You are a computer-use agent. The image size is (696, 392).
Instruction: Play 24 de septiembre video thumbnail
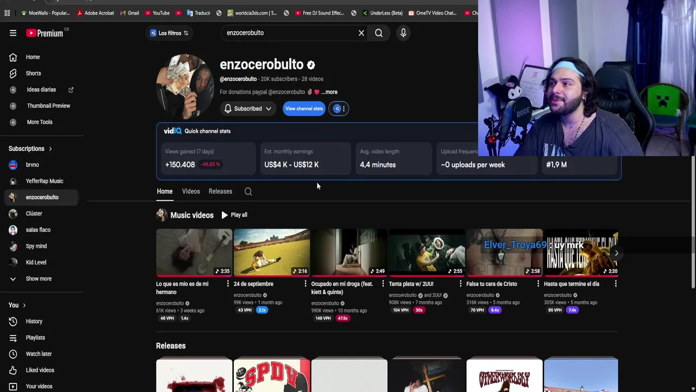[x=271, y=253]
